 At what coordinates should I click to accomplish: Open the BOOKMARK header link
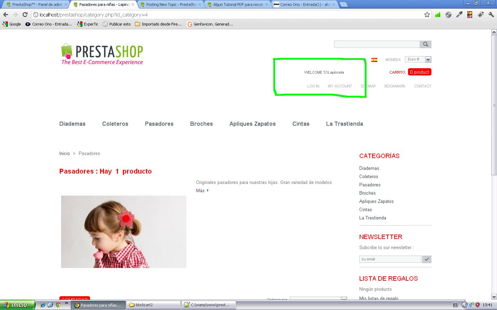(395, 86)
